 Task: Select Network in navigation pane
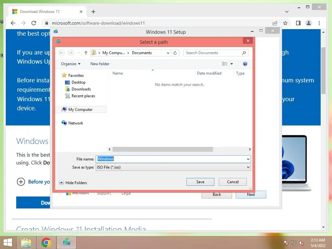point(72,123)
